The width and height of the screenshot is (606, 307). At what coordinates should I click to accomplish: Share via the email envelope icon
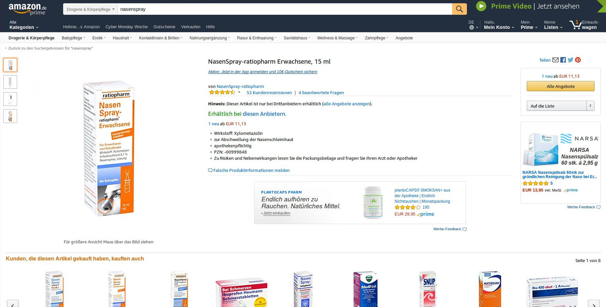point(555,60)
